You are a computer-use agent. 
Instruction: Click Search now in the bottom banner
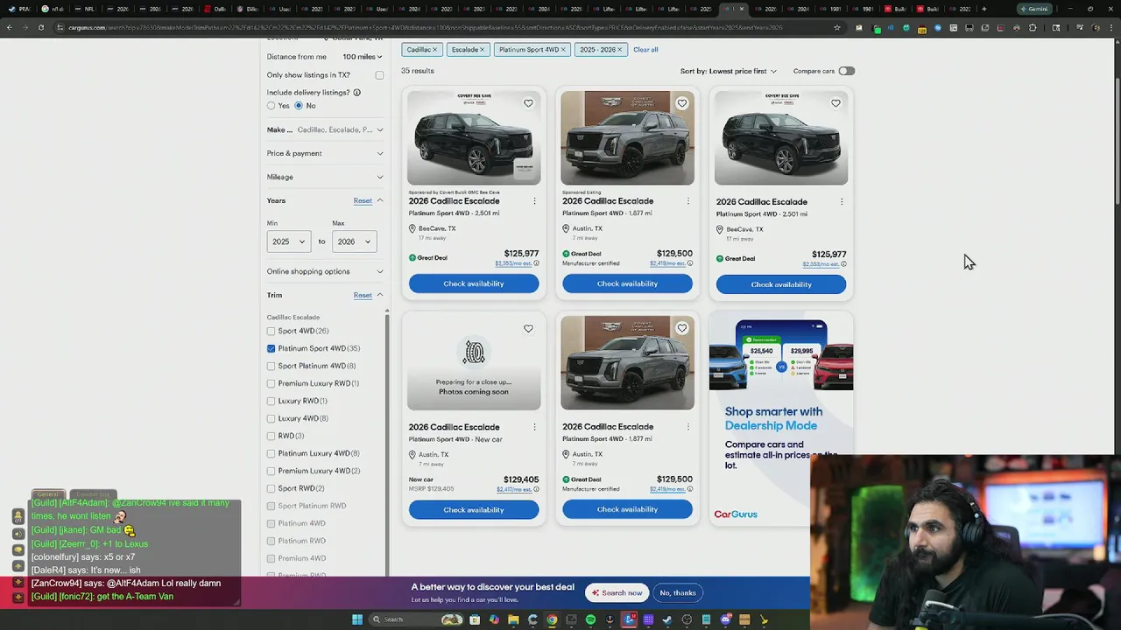coord(617,592)
